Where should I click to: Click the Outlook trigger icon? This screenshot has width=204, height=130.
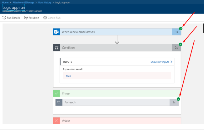[x=56, y=32]
